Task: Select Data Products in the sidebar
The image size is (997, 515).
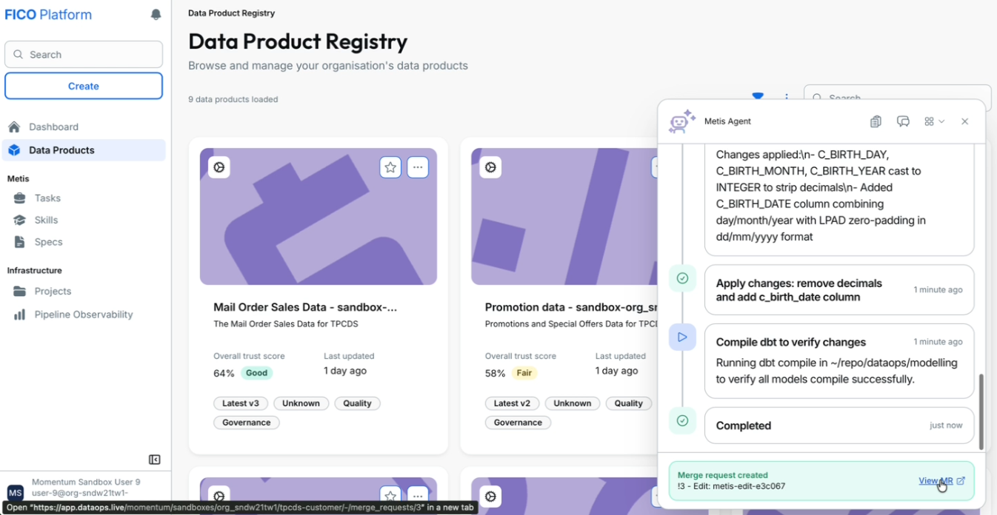Action: click(x=84, y=150)
